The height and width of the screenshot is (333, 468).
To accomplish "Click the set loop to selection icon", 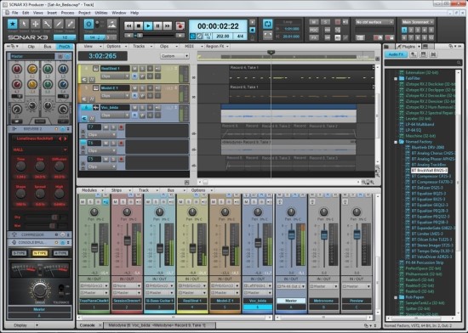I will point(268,36).
